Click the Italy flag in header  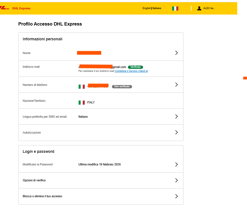click(175, 8)
